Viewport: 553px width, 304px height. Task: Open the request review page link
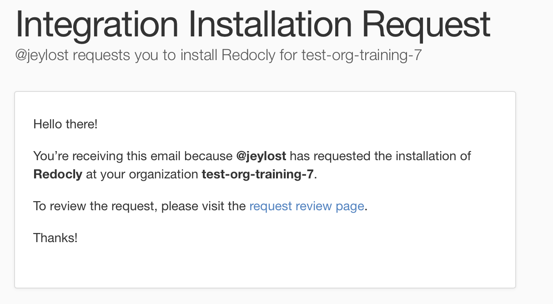[x=307, y=206]
